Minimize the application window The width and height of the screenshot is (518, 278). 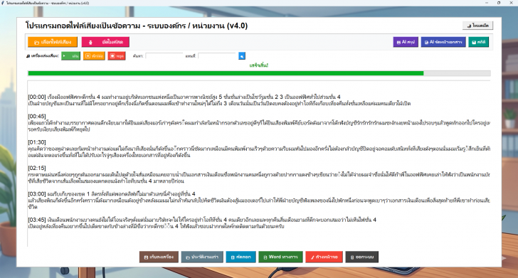tap(487, 3)
